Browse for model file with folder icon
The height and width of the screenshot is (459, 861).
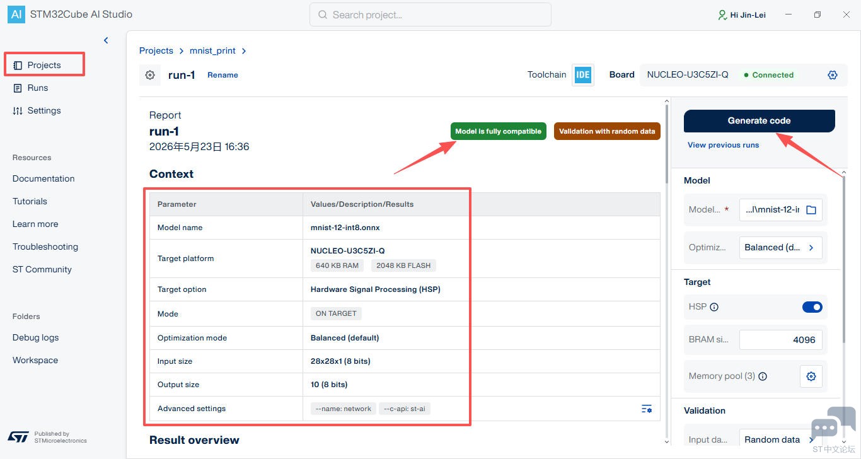811,210
